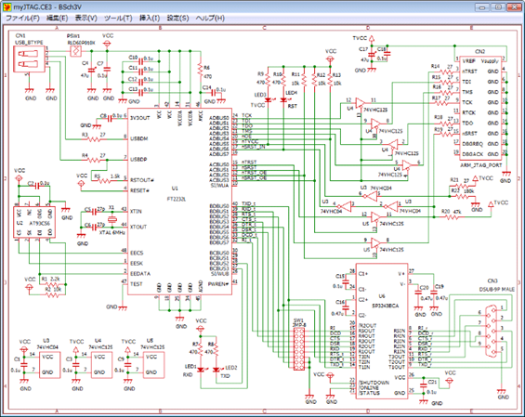Click the DBGACK pin label on CN2
The height and width of the screenshot is (417, 525).
pyautogui.click(x=472, y=154)
